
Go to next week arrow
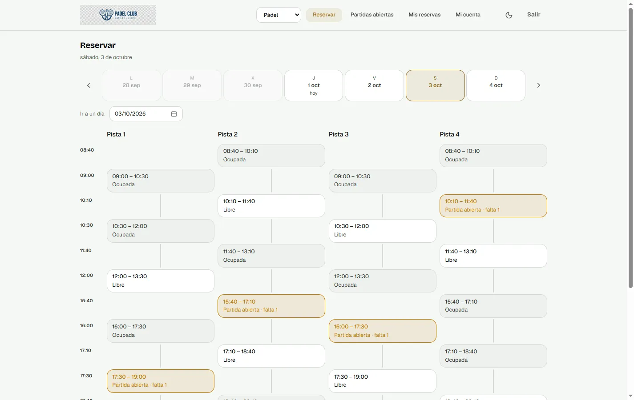(539, 85)
